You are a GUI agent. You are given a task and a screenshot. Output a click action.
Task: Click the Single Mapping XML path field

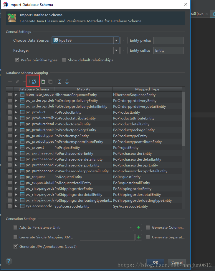(x=107, y=237)
